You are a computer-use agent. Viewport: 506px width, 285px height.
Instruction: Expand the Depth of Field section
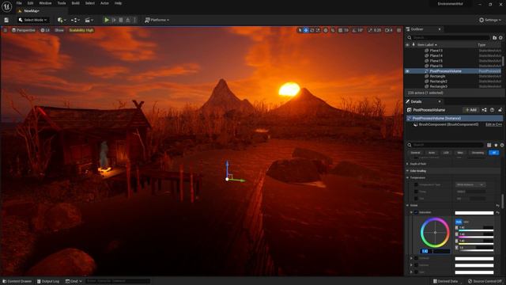tap(408, 164)
